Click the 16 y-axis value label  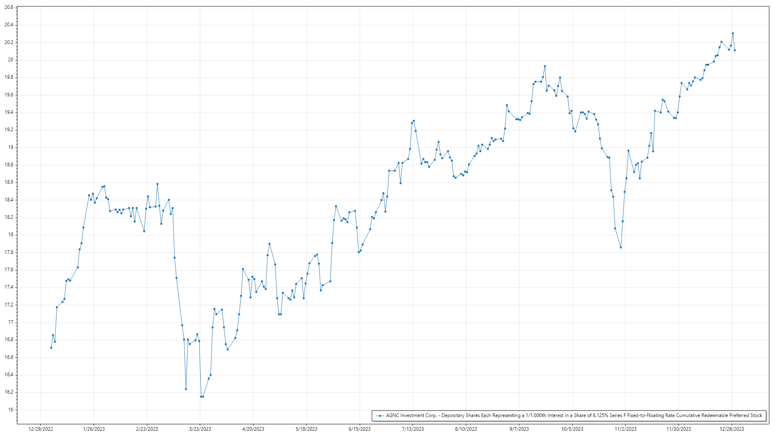(x=11, y=410)
